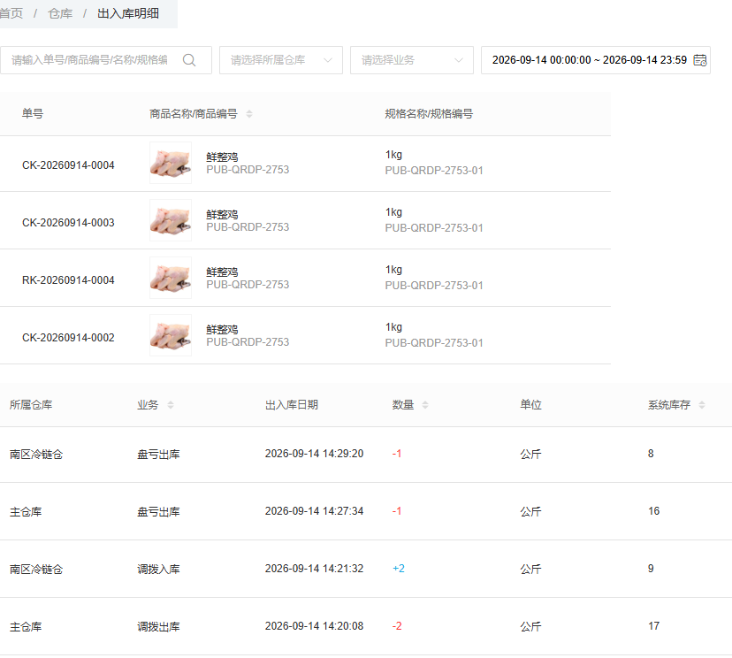Click date 2026-09-14 14:20:08

314,626
